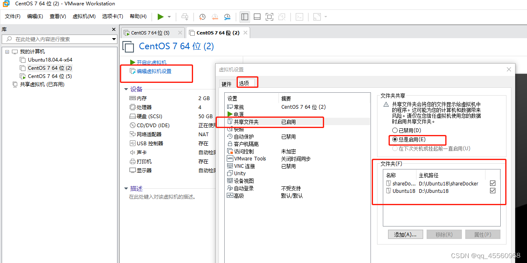The height and width of the screenshot is (263, 527).
Task: Switch to the CentOS 7 64 位 (5) tab
Action: [150, 33]
